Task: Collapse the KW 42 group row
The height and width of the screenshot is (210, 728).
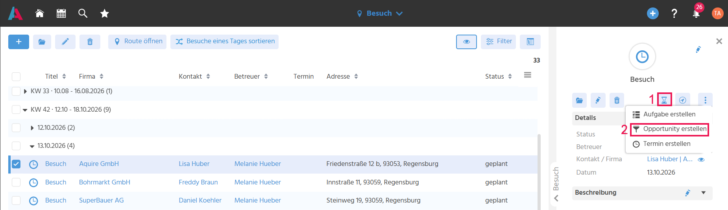Action: (25, 110)
